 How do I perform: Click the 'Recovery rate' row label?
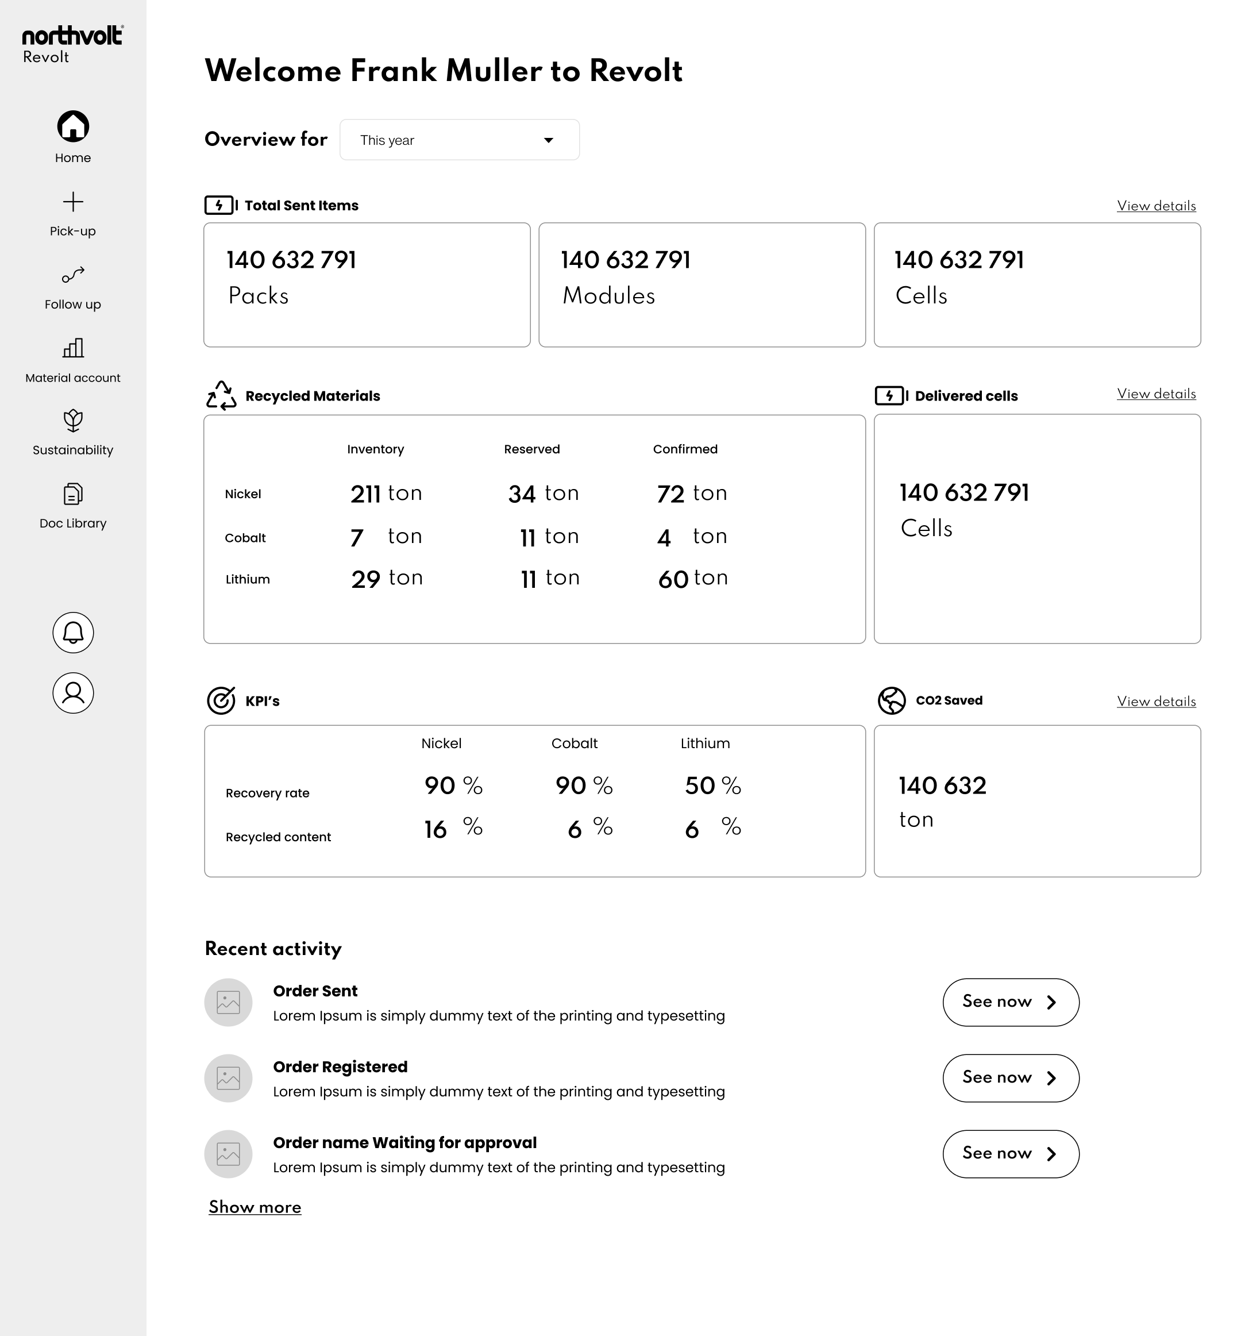pyautogui.click(x=267, y=794)
